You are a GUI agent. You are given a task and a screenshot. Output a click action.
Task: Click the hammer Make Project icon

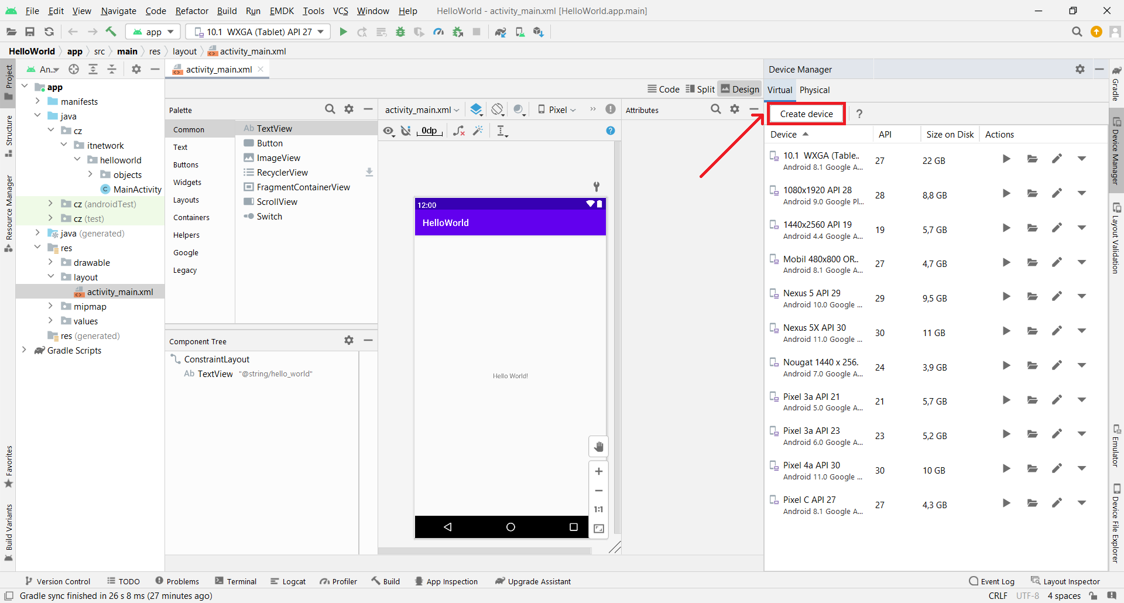tap(111, 32)
